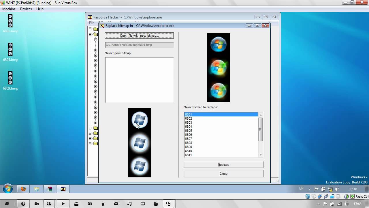Open WinRAR from the taskbar
This screenshot has height=208, width=369.
[x=50, y=189]
